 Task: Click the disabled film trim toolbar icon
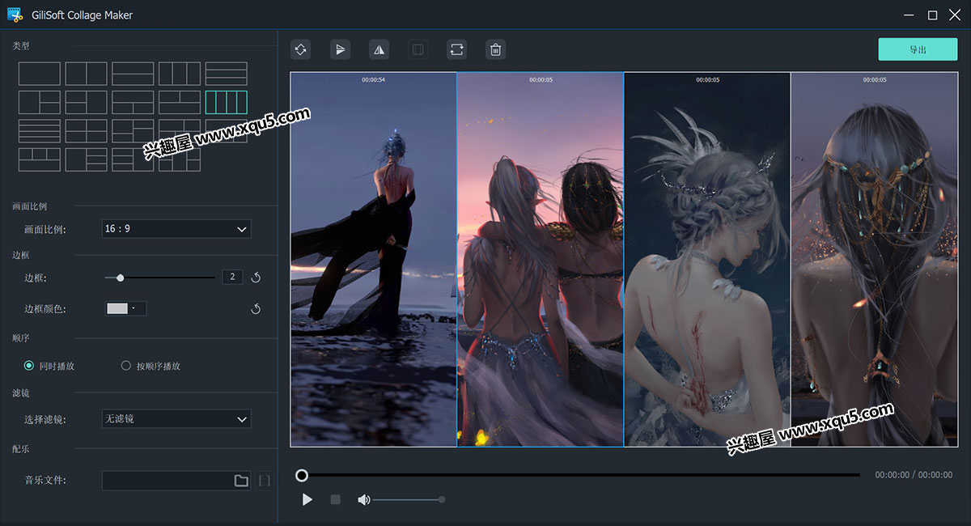tap(418, 49)
